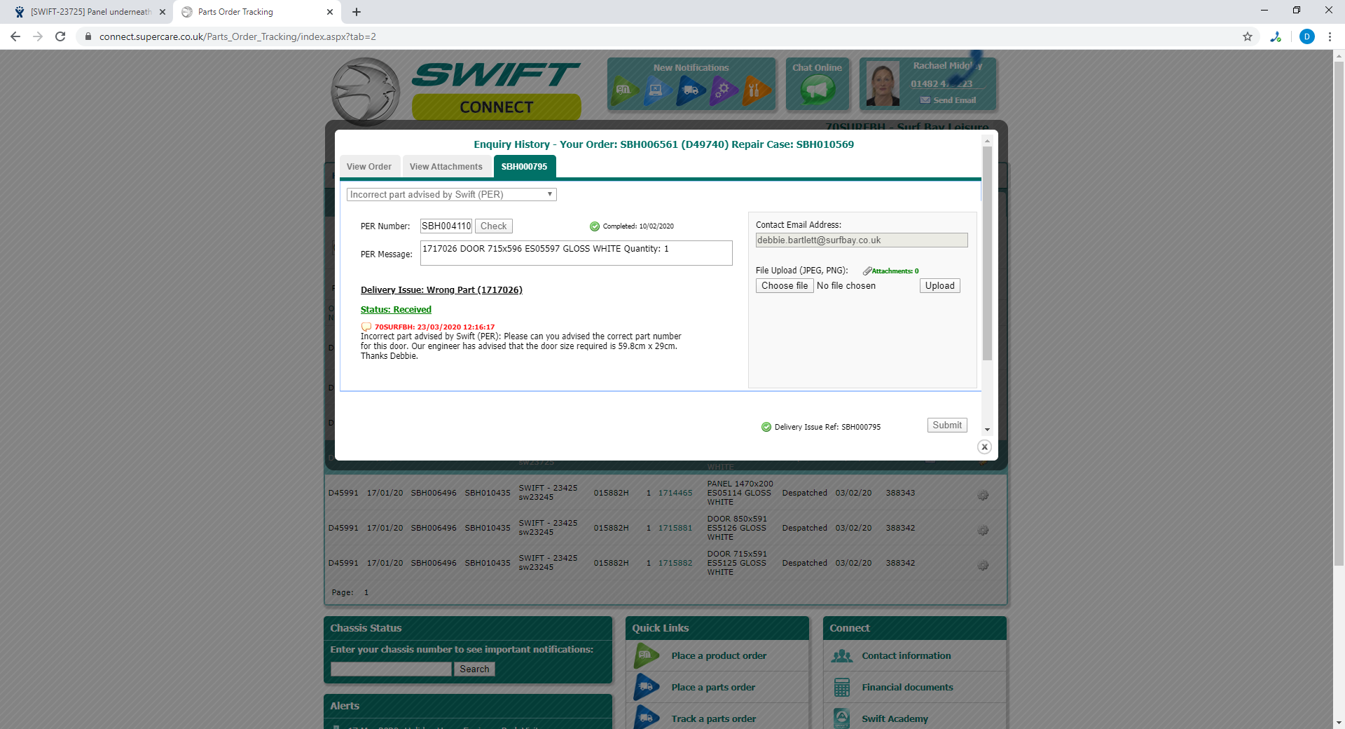This screenshot has width=1345, height=729.
Task: Click the Swift Connect bird logo
Action: click(x=365, y=92)
